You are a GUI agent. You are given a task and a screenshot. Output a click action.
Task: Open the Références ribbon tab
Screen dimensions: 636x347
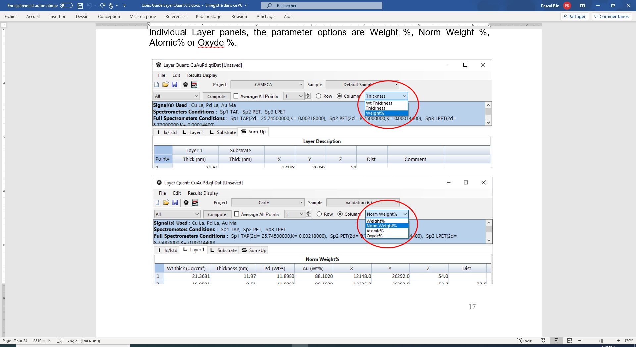[176, 16]
